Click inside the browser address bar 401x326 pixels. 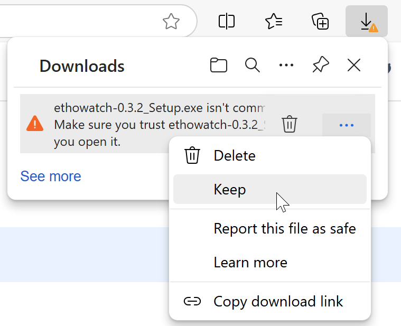(79, 21)
